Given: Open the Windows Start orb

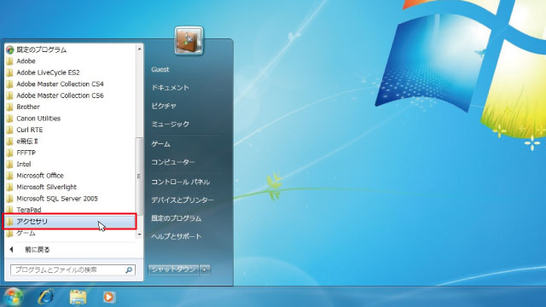Looking at the screenshot, I should point(14,297).
